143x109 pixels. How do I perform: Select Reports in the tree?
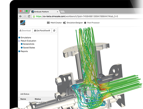pos(24,51)
